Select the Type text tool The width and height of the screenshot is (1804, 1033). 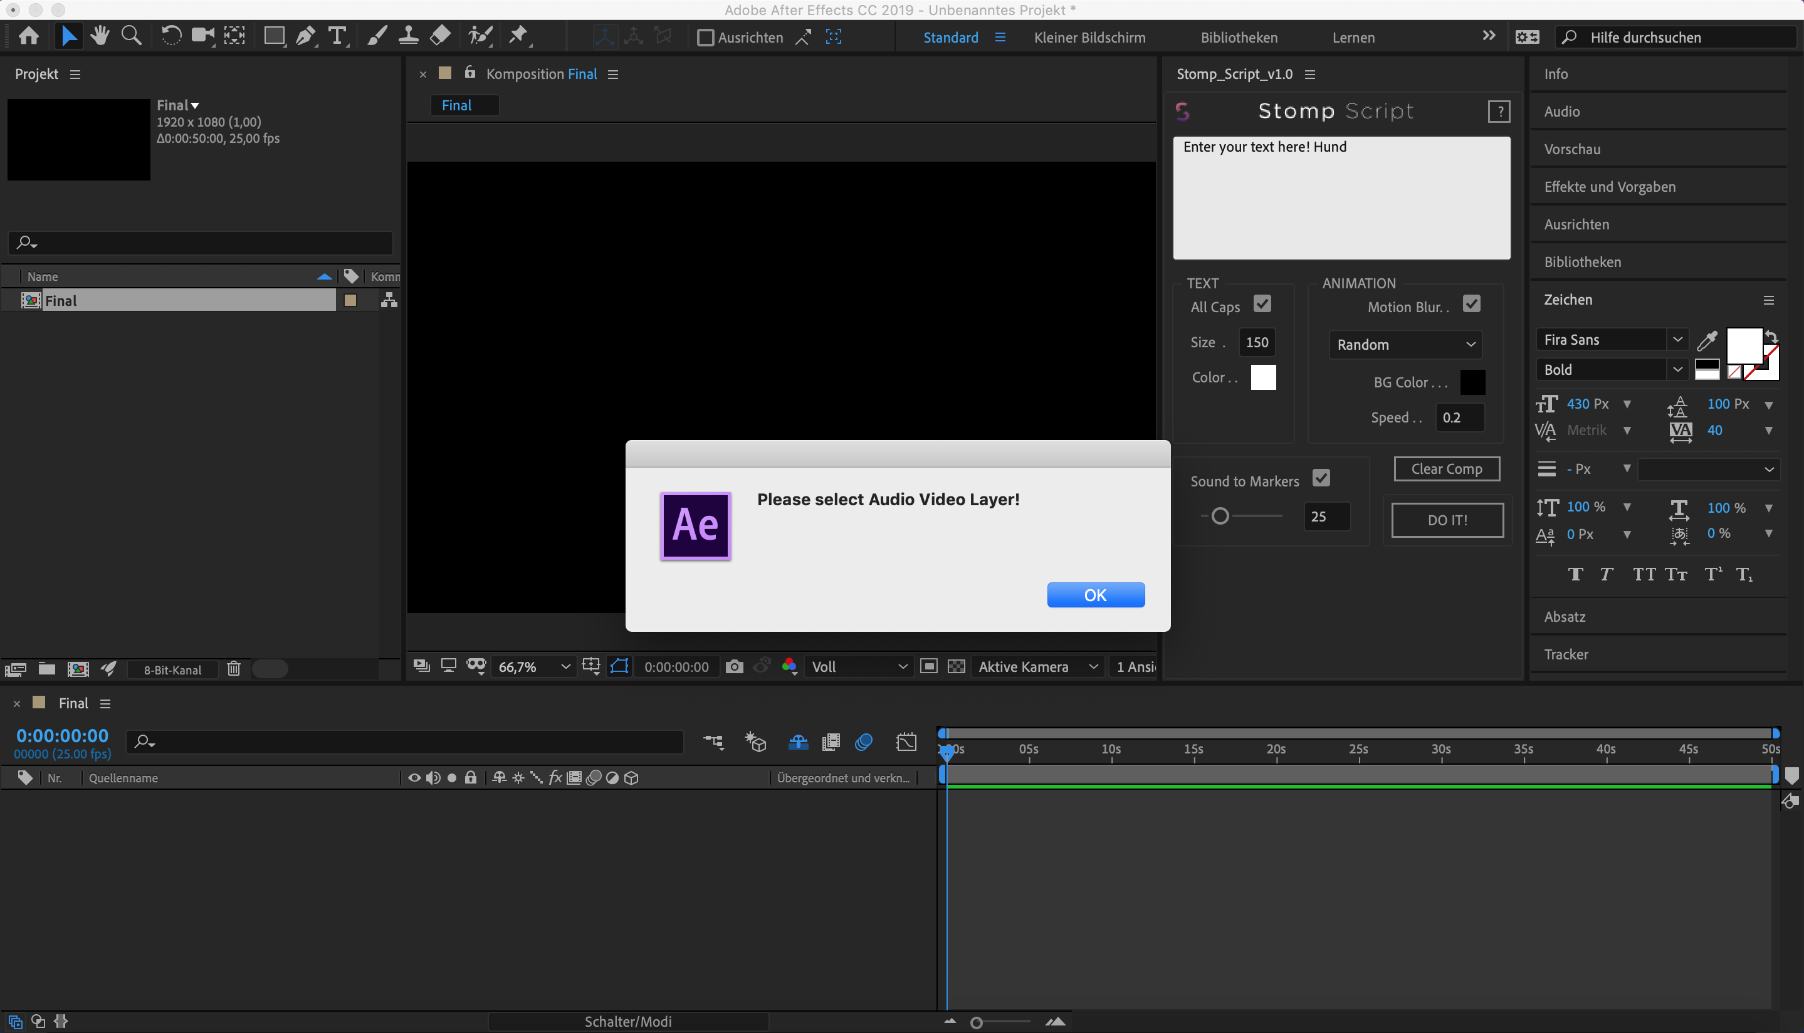[338, 36]
